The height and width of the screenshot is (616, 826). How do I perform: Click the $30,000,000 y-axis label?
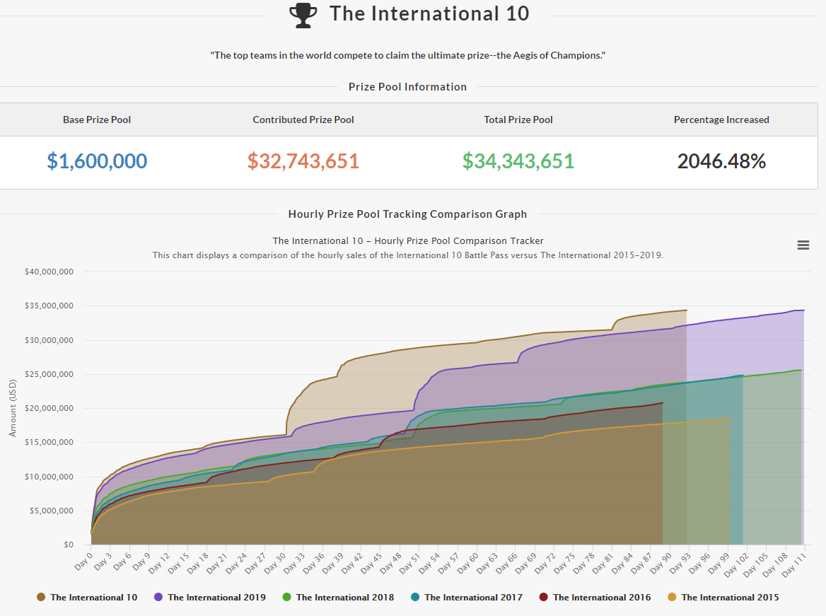pyautogui.click(x=49, y=340)
